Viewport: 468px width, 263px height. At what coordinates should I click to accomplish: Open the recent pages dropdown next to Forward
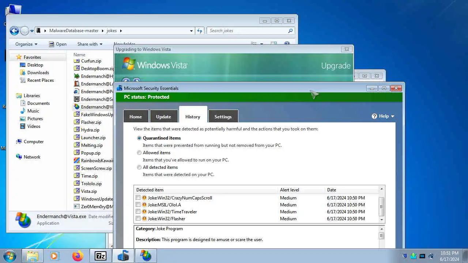click(x=32, y=31)
